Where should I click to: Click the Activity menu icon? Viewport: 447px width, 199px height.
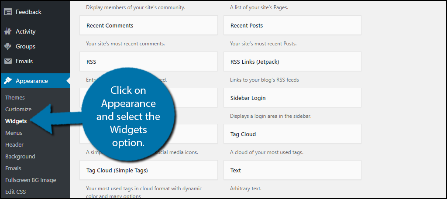click(x=8, y=32)
